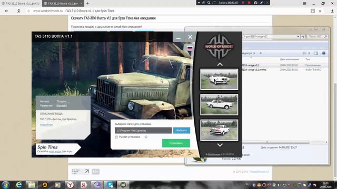Open the recorder pencil drawing tool
This screenshot has width=337, height=189.
(x=261, y=3)
